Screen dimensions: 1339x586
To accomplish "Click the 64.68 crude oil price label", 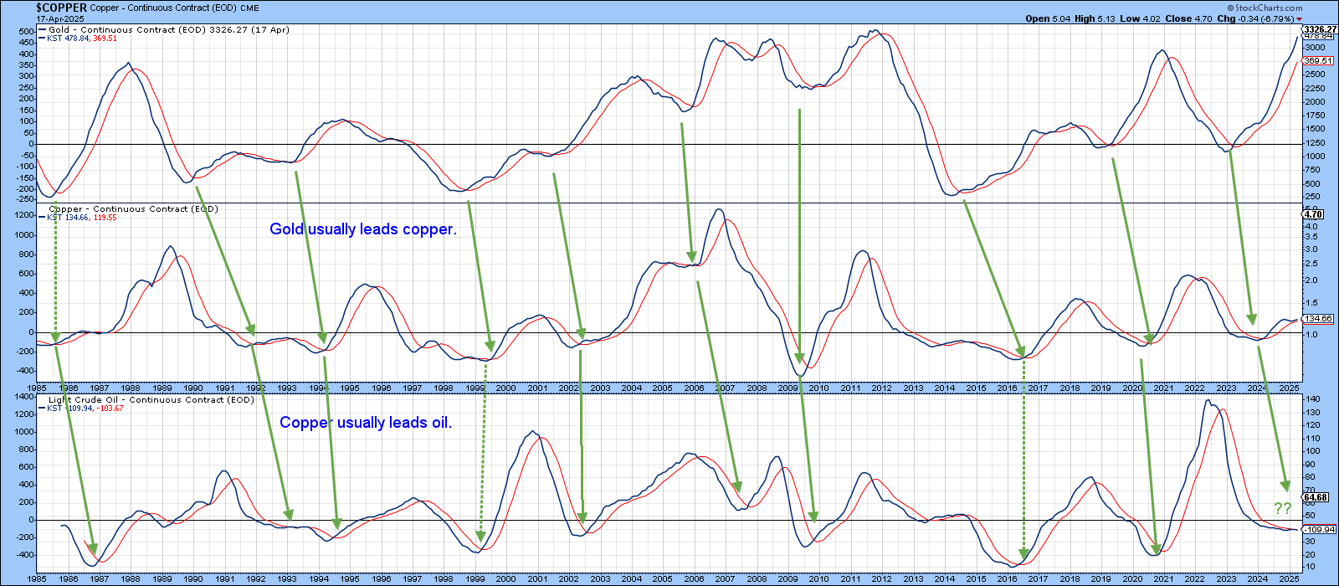I will click(x=1316, y=497).
